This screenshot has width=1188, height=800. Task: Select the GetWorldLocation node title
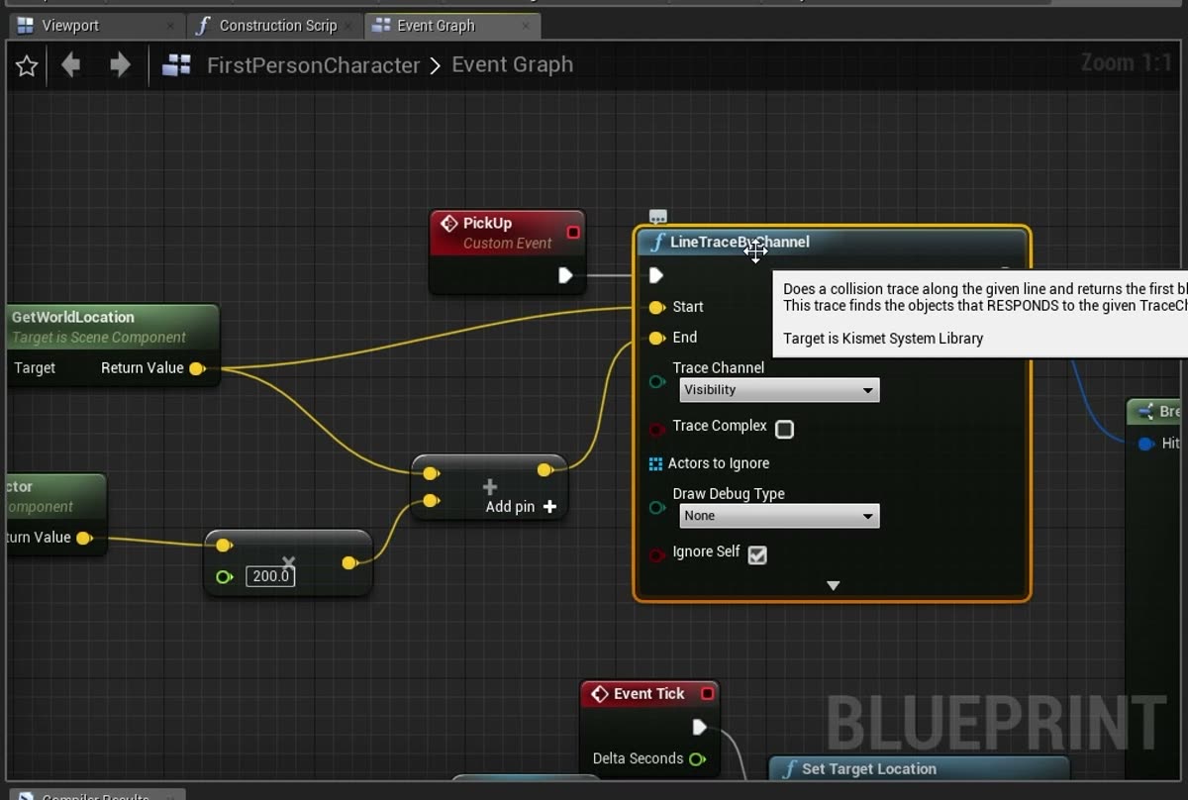pos(73,317)
